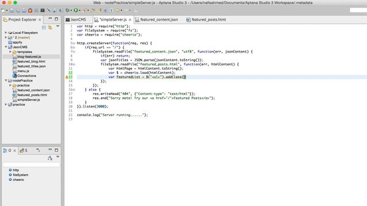Click console.log line 22 in editor

[x=112, y=115]
